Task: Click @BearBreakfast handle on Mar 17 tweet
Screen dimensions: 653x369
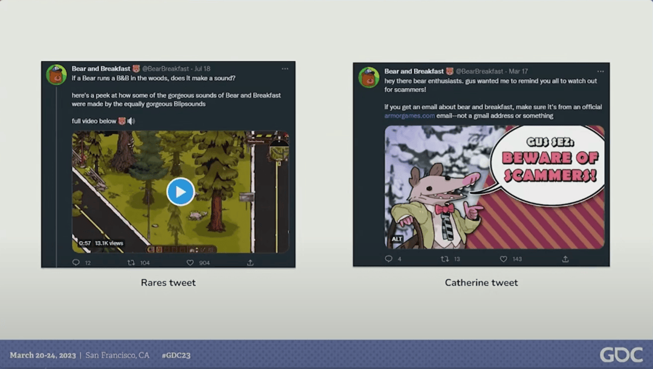Action: click(479, 71)
